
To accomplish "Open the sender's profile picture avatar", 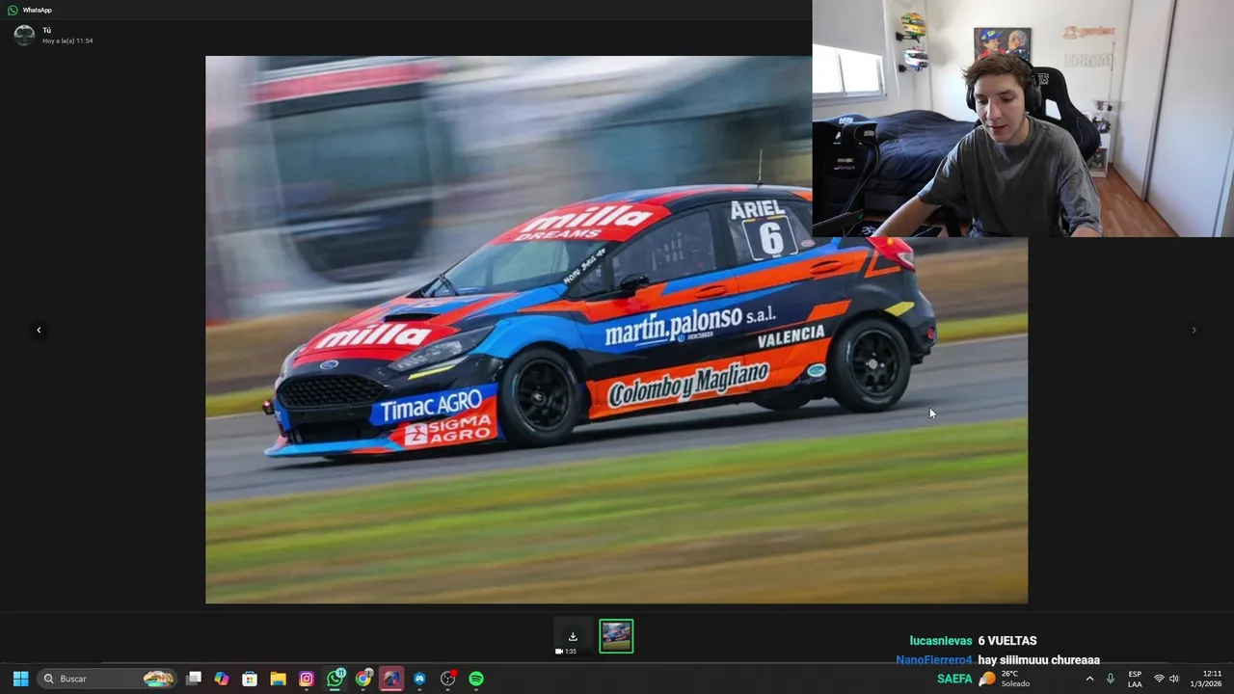I will (x=24, y=36).
